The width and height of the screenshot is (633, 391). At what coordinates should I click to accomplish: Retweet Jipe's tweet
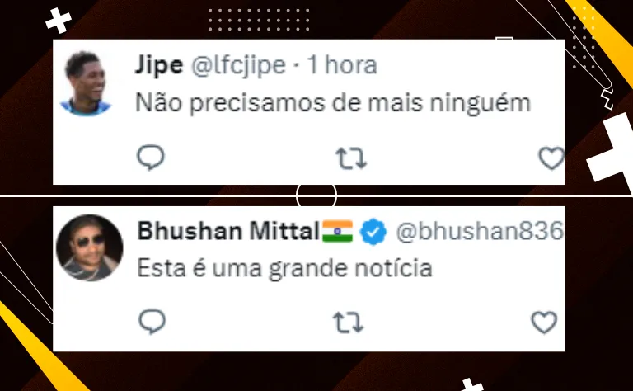click(351, 158)
